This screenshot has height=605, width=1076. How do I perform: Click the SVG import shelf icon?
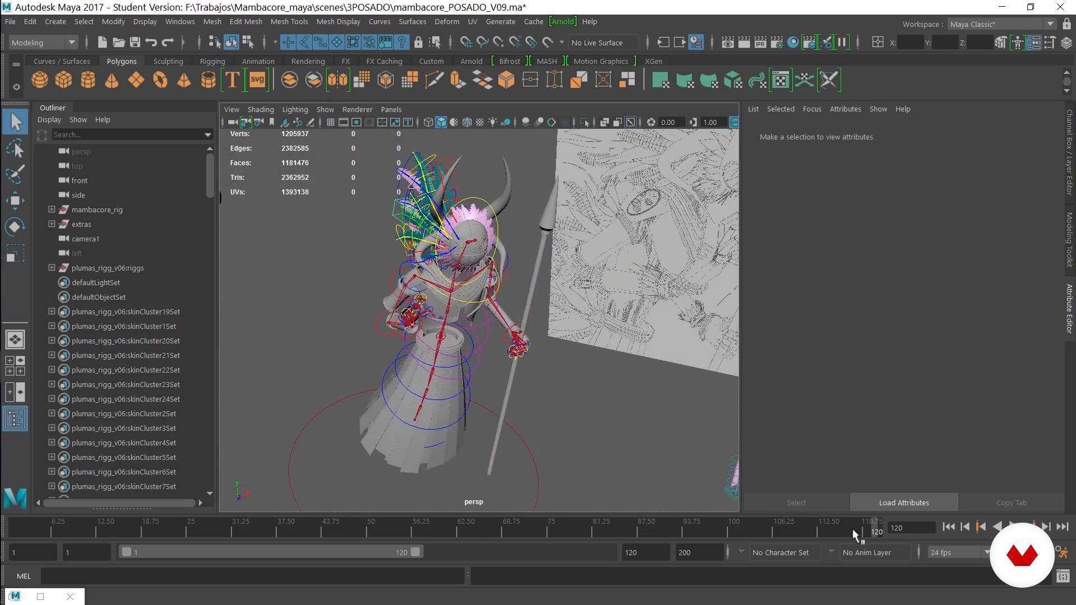click(x=257, y=80)
